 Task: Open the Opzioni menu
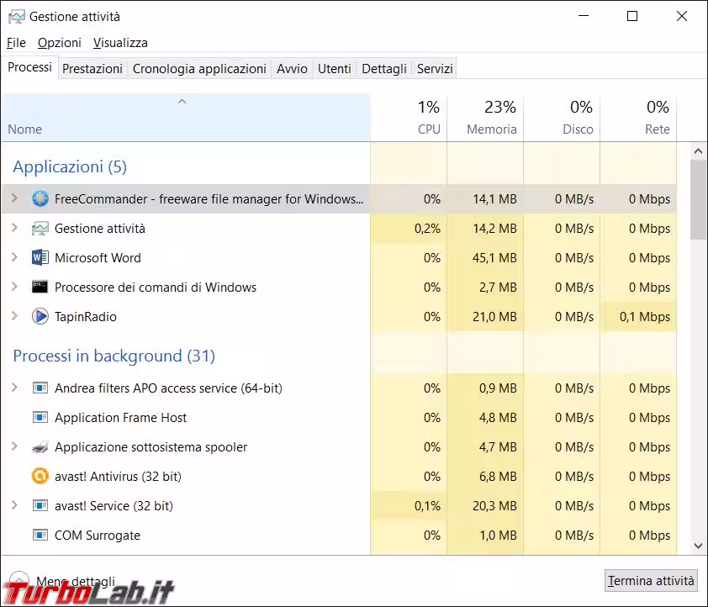coord(60,43)
